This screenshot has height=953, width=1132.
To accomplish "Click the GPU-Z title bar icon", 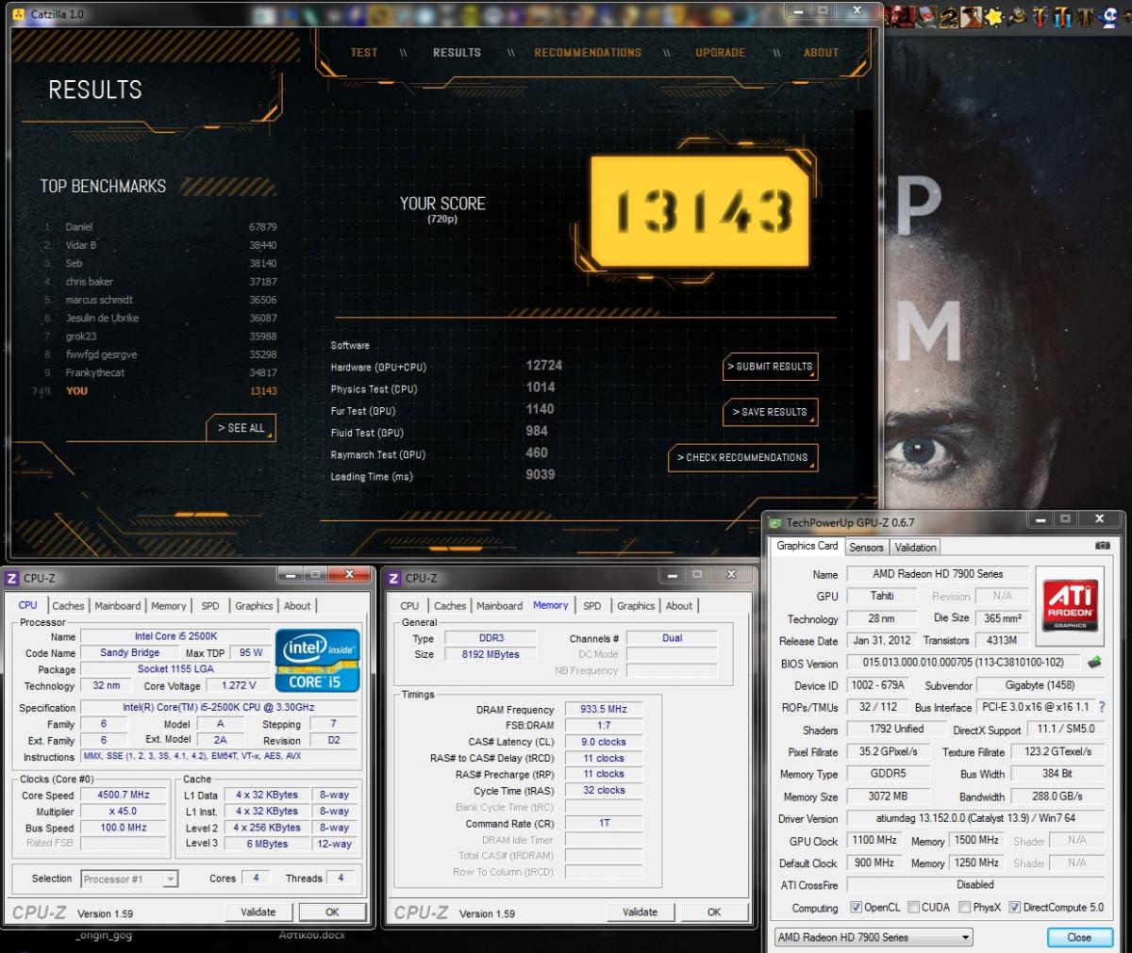I will click(774, 522).
